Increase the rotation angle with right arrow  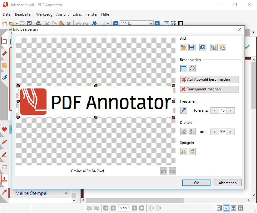(231, 132)
